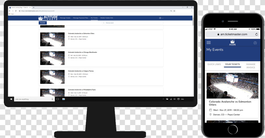Click the blue Transfer button
This screenshot has width=265, height=138.
tap(43, 23)
